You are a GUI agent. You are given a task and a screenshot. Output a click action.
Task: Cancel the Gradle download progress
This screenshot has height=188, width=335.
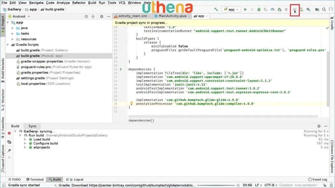pyautogui.click(x=238, y=185)
